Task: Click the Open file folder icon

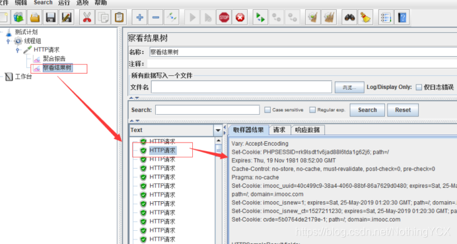Action: (35, 17)
